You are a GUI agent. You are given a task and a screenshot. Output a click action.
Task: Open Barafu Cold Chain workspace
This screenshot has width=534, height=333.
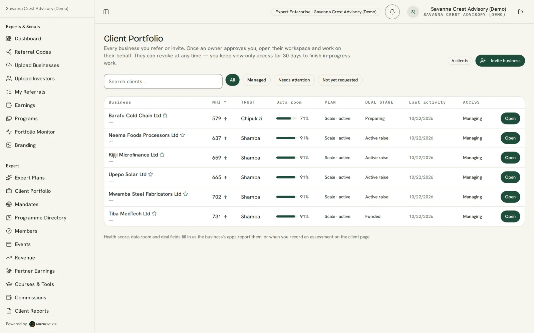pyautogui.click(x=510, y=119)
